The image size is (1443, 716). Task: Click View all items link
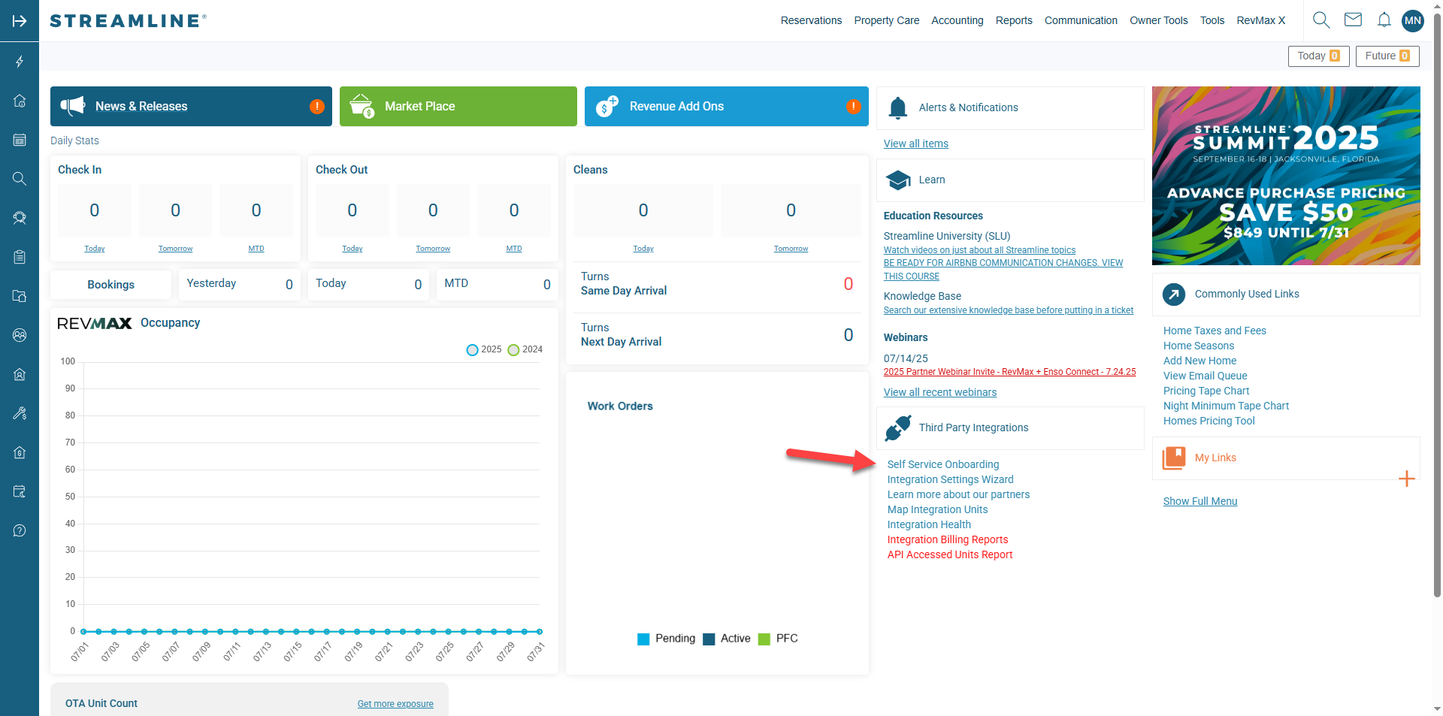pos(915,144)
